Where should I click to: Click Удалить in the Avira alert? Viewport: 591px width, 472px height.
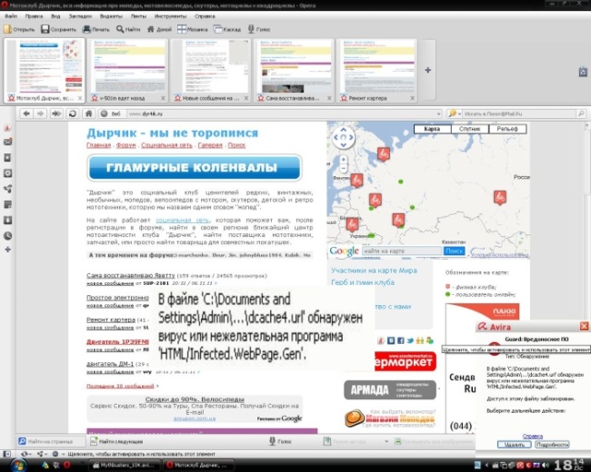pos(514,445)
